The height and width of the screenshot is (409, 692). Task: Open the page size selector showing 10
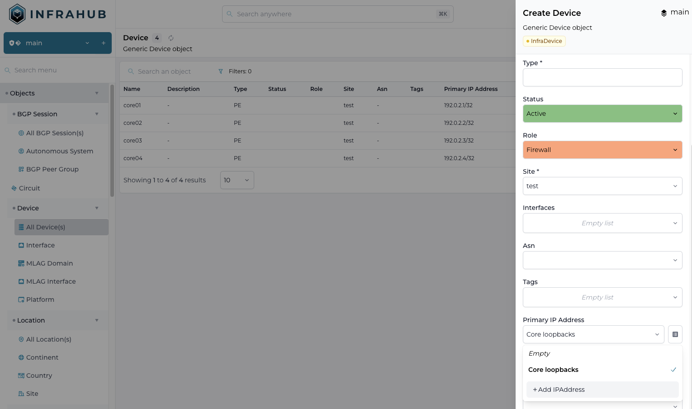pyautogui.click(x=237, y=180)
